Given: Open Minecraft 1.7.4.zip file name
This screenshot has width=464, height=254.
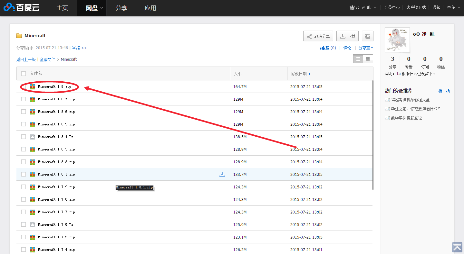Looking at the screenshot, I should (56, 250).
